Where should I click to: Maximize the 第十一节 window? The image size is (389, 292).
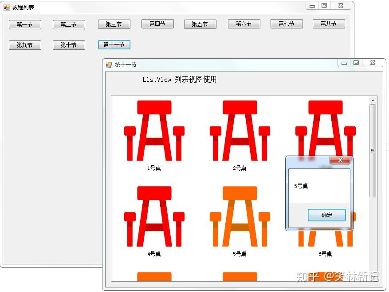[356, 63]
